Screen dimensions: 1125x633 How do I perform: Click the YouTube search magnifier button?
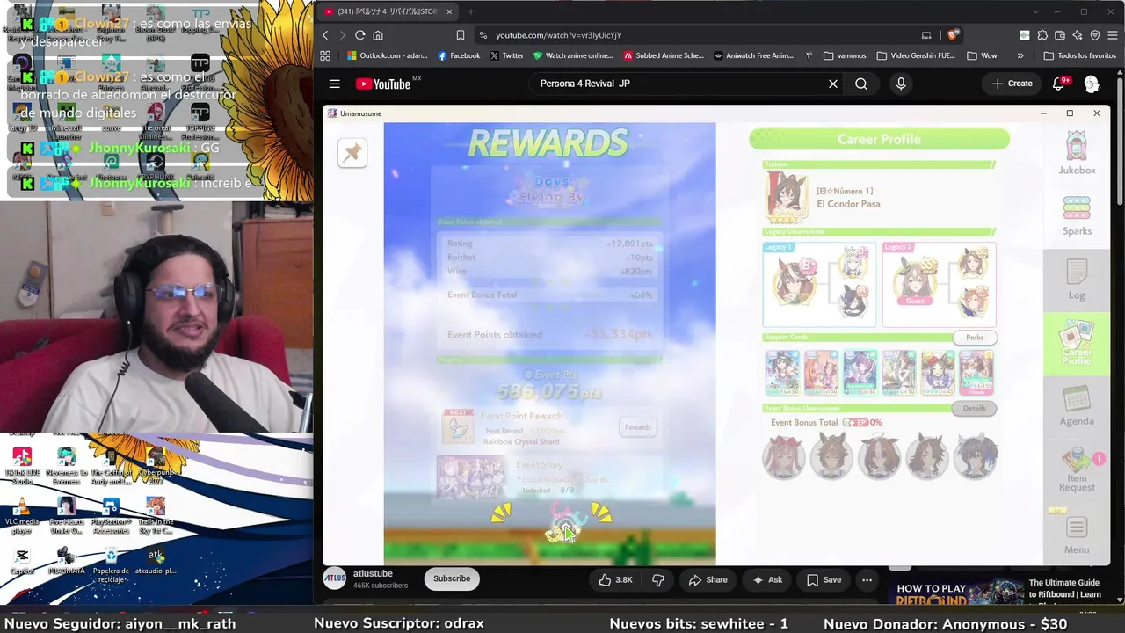pos(861,84)
